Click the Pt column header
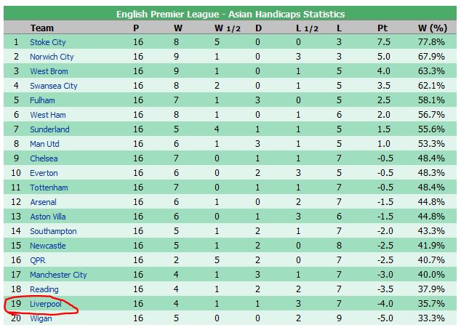Viewport: 461px width, 330px height. tap(382, 28)
